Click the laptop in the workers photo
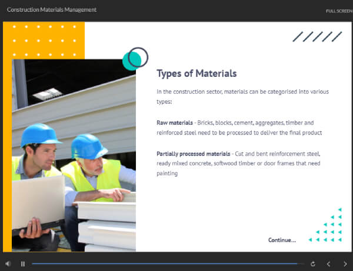 point(38,201)
